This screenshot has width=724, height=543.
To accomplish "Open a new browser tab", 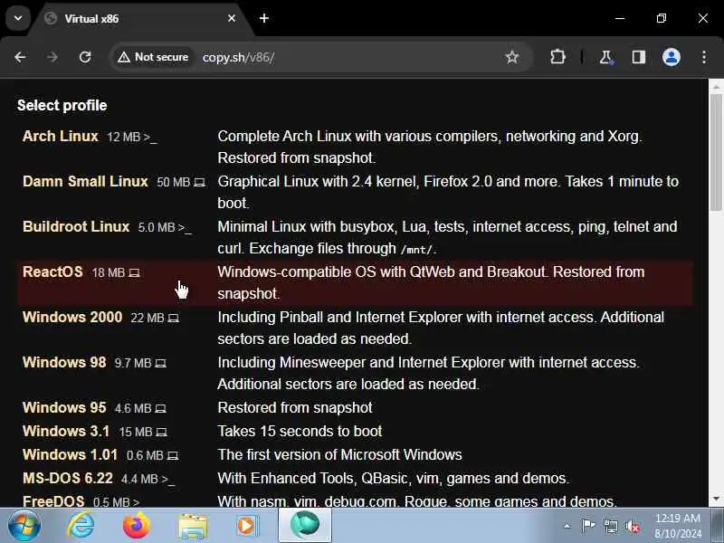I will pos(264,18).
